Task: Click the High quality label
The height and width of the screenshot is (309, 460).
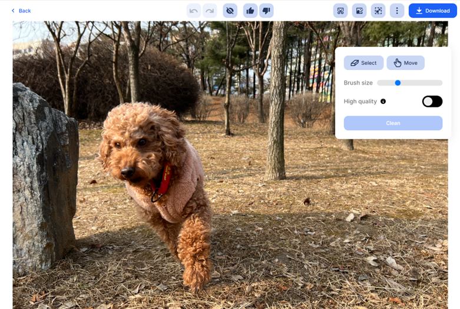Action: tap(360, 102)
